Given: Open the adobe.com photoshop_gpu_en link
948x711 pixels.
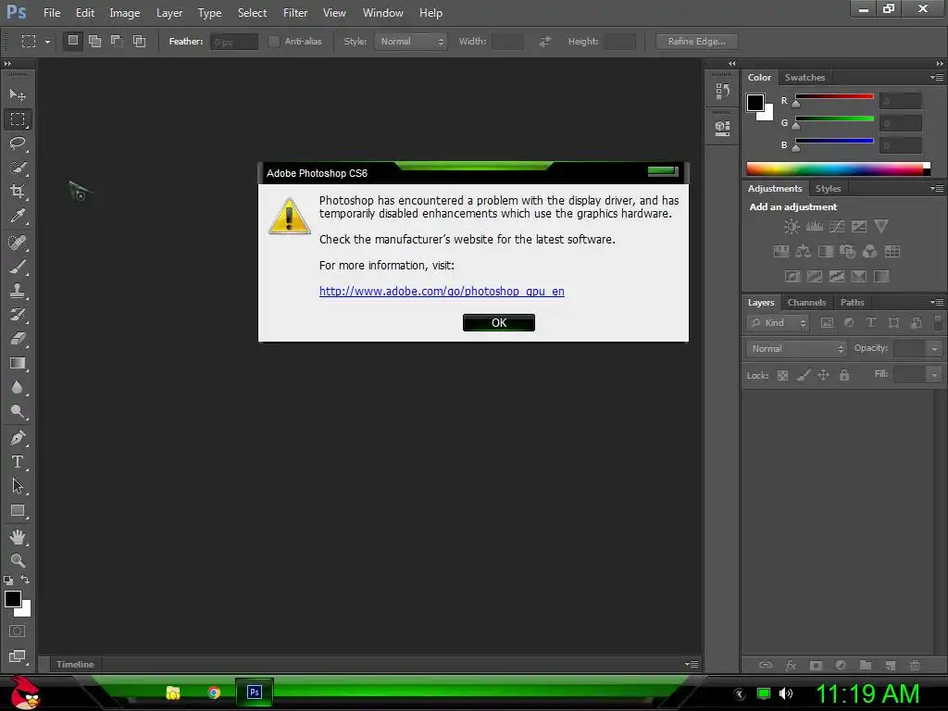Looking at the screenshot, I should pyautogui.click(x=442, y=292).
